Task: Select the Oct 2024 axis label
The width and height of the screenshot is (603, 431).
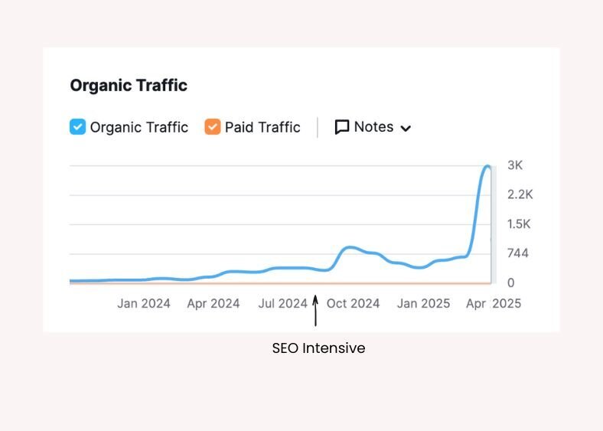Action: (x=353, y=303)
